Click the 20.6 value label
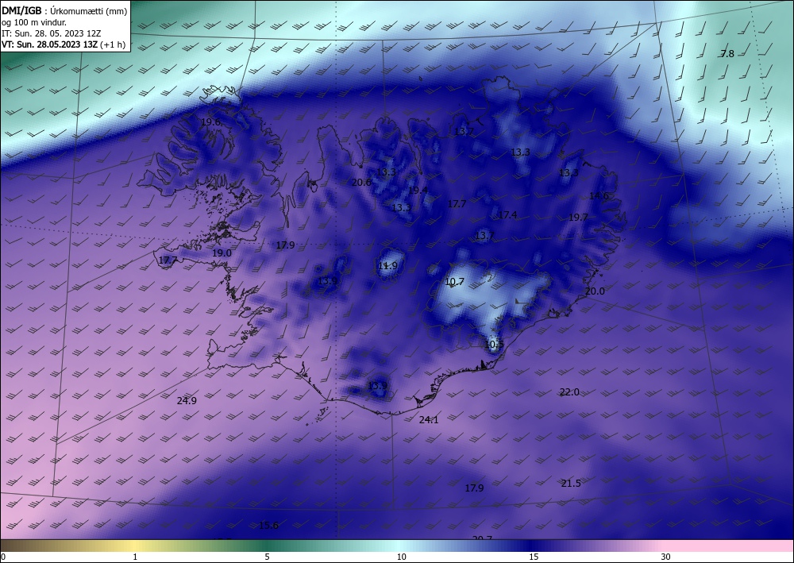 pos(361,183)
